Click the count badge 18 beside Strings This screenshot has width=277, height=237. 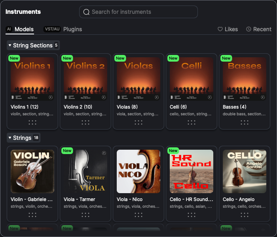coord(36,137)
